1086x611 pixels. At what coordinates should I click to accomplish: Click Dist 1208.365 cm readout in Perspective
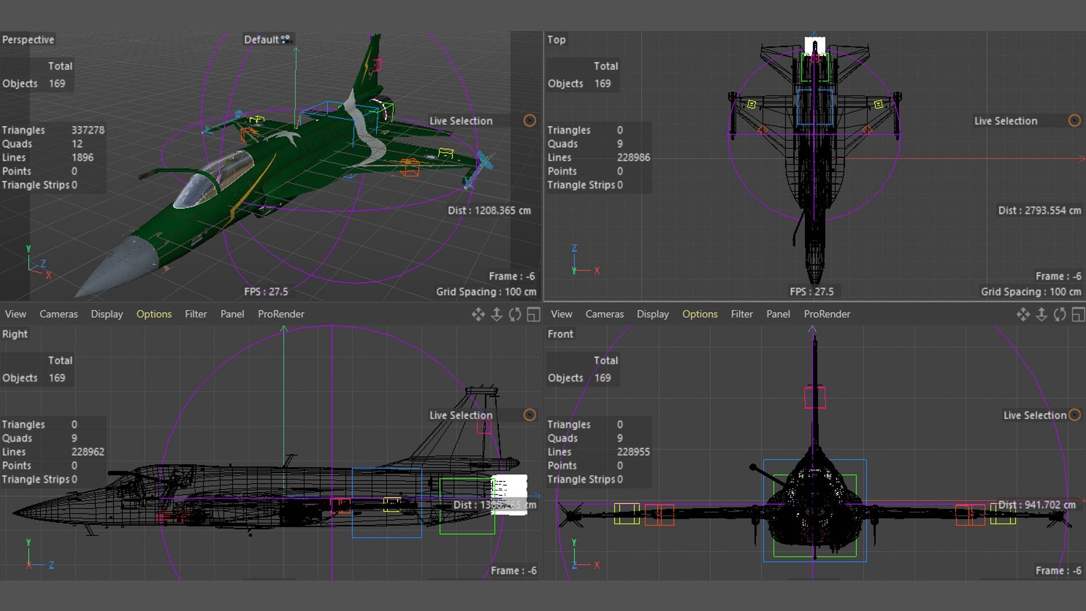coord(489,210)
